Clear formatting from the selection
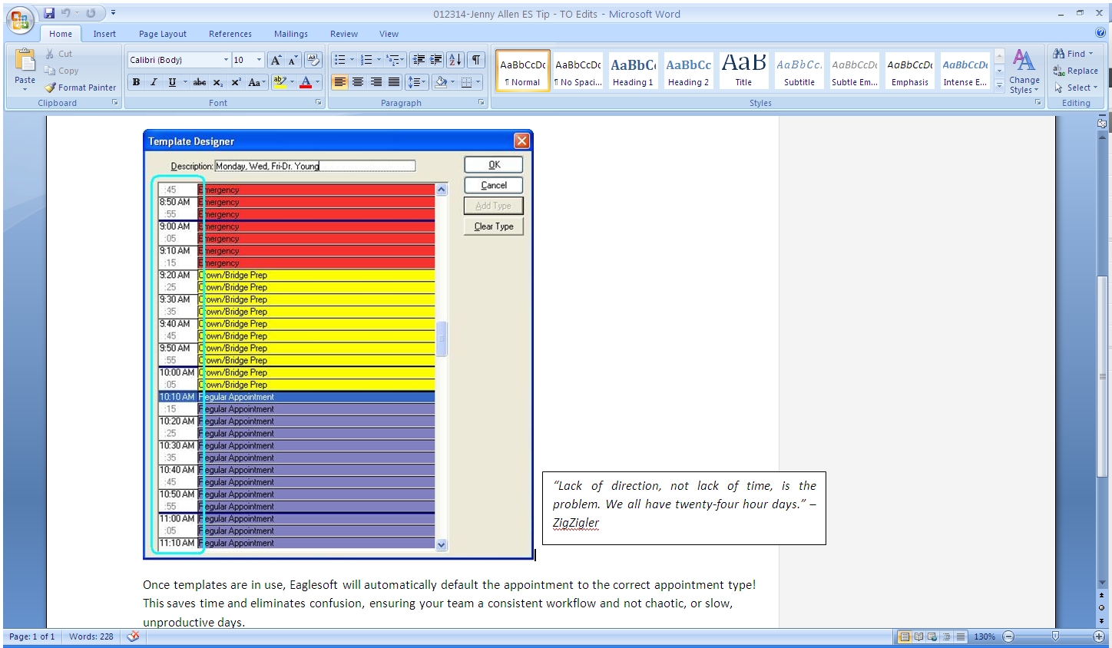This screenshot has height=648, width=1112. click(x=313, y=60)
